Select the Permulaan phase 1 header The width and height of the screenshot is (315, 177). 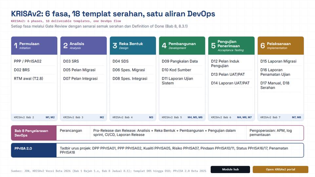click(34, 46)
